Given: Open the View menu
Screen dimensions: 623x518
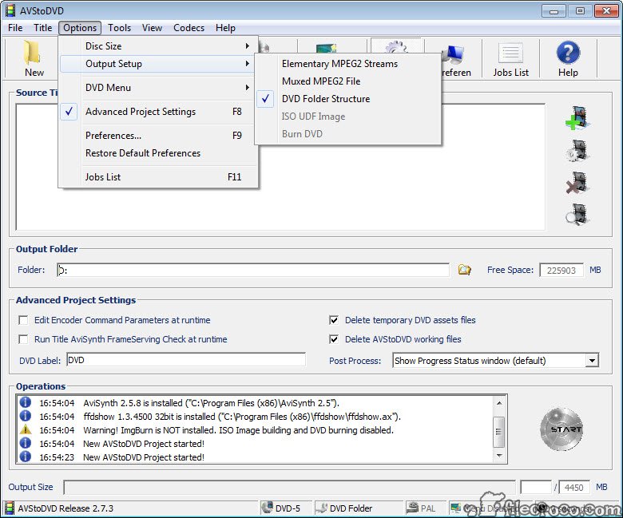Looking at the screenshot, I should (x=152, y=28).
